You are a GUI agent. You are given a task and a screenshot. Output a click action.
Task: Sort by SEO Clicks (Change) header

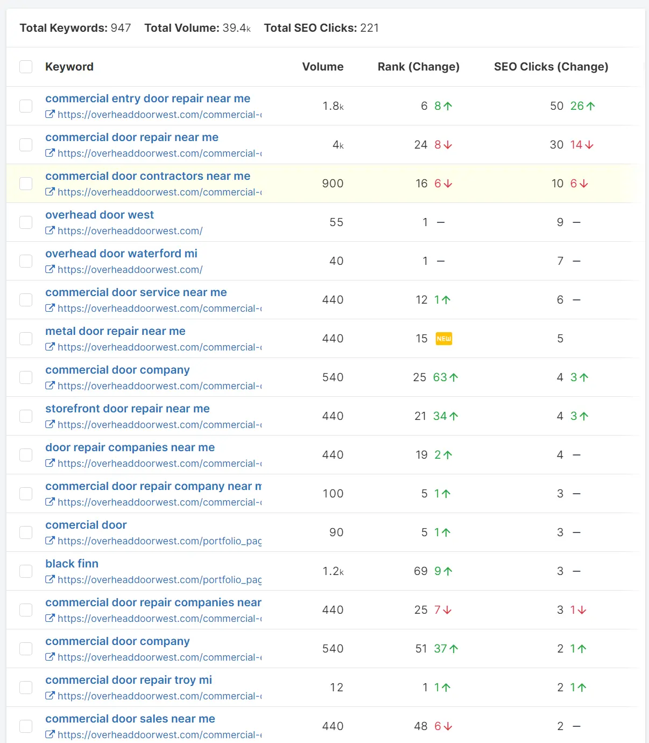point(551,67)
